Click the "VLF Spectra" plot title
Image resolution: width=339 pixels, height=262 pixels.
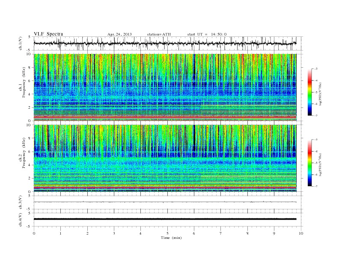click(48, 34)
